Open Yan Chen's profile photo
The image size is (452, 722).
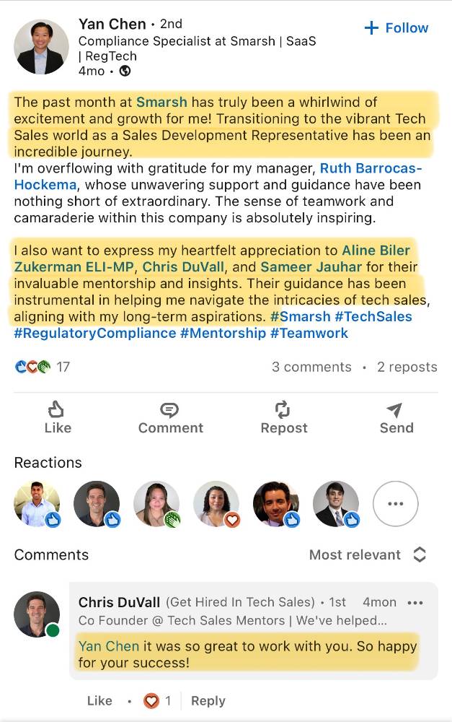tap(42, 47)
